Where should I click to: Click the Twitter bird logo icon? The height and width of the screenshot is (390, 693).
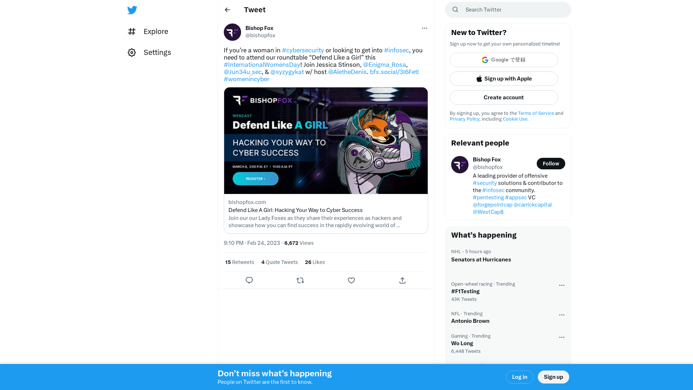tap(132, 10)
